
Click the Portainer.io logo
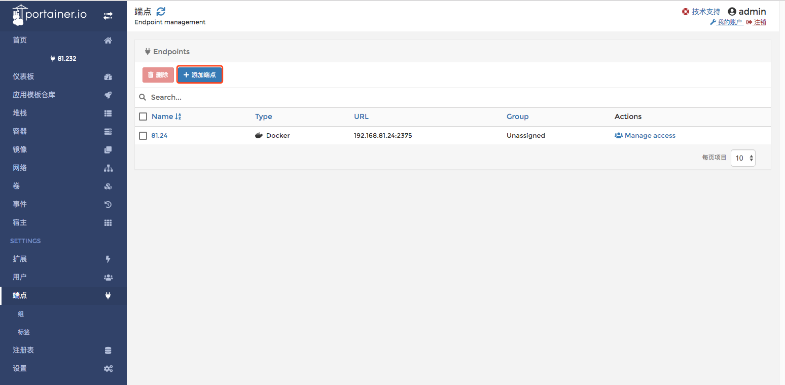coord(49,15)
